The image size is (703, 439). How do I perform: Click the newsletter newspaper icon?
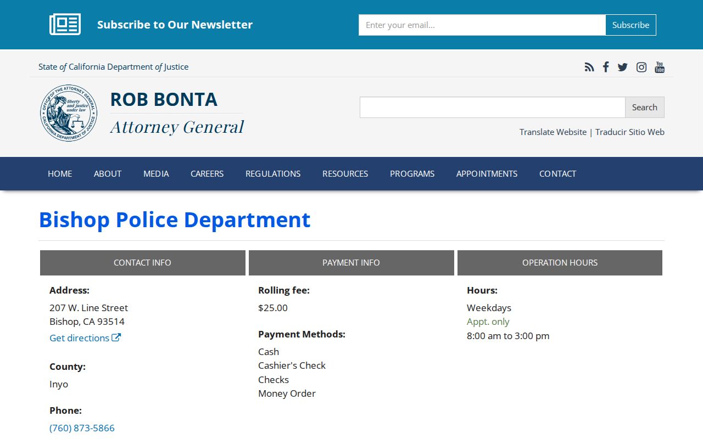click(65, 25)
